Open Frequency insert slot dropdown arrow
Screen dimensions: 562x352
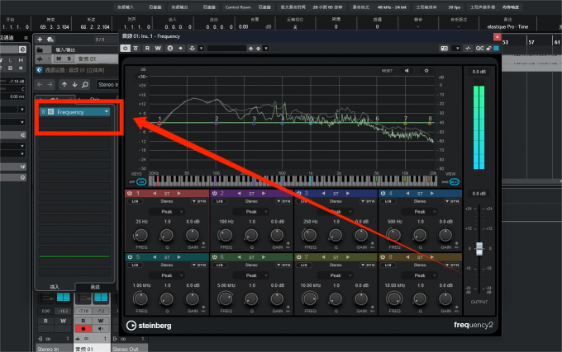coord(107,112)
